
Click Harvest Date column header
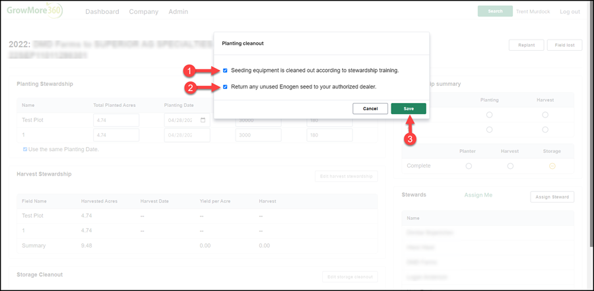pos(154,201)
